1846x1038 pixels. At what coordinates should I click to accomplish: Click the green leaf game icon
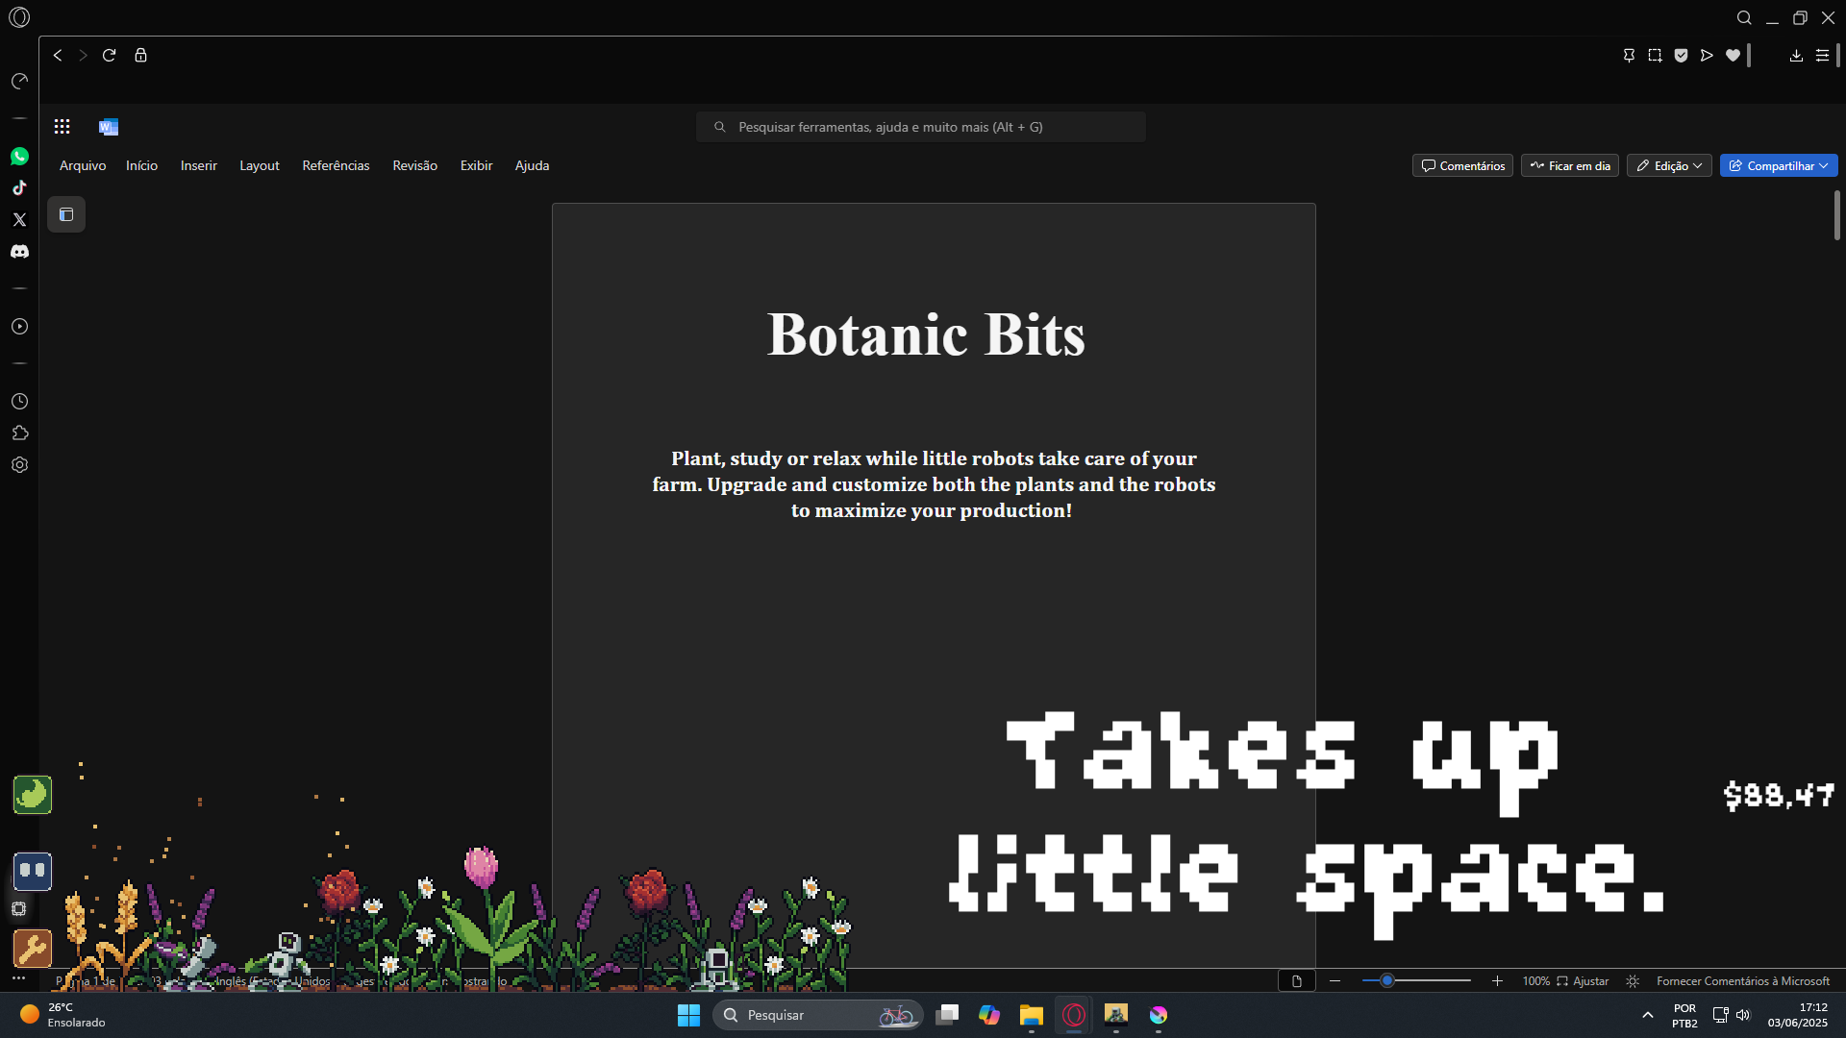[x=33, y=795]
